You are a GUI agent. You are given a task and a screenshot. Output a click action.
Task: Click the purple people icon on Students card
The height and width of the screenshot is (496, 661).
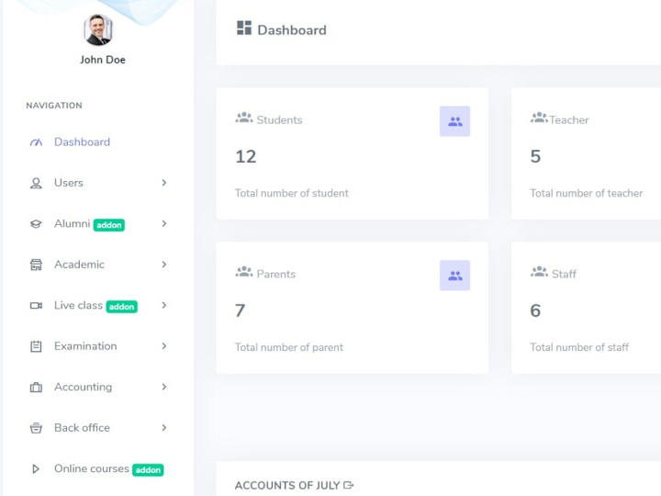[x=454, y=121]
